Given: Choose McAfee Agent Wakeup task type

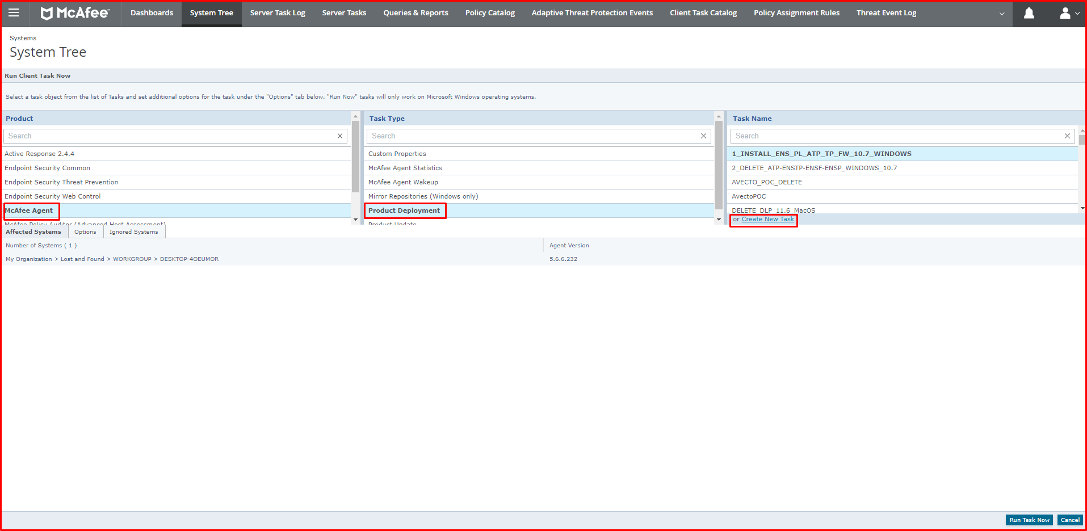Looking at the screenshot, I should [x=539, y=182].
